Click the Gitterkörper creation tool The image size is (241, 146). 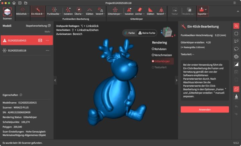[x=115, y=11]
